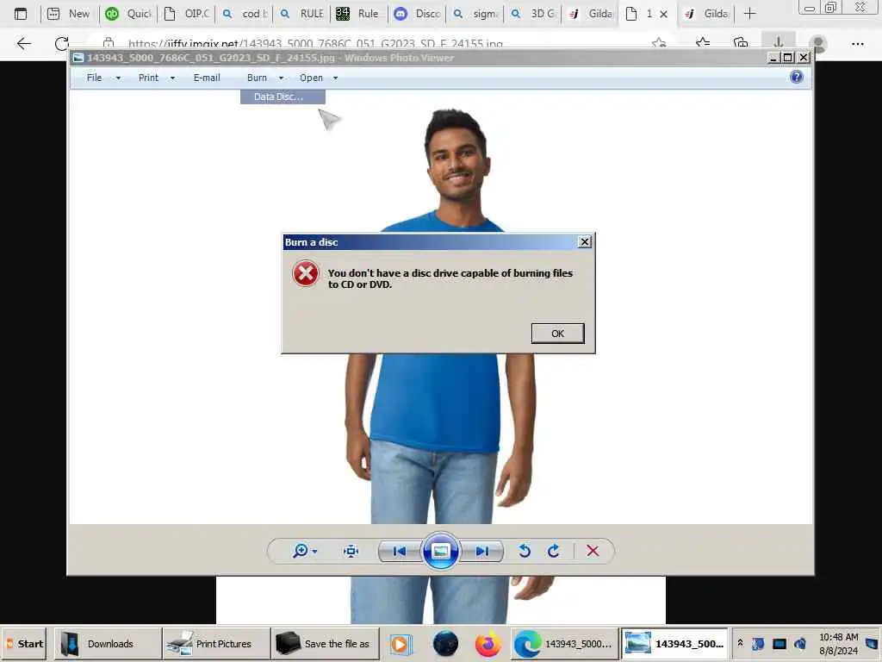Expand the Open menu dropdown arrow

click(x=335, y=78)
